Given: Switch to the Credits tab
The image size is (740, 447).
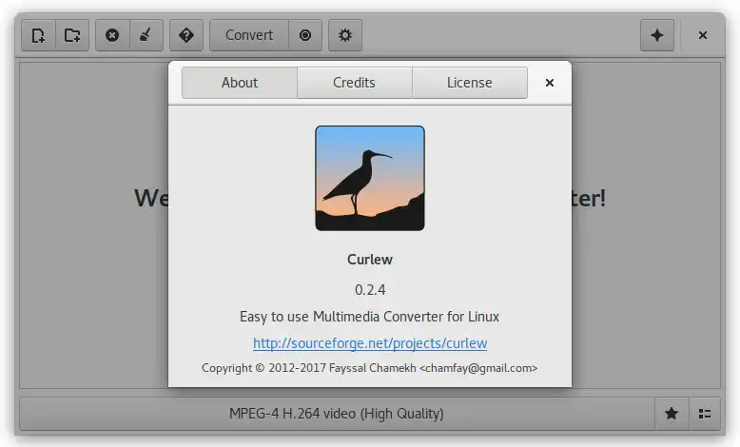Looking at the screenshot, I should click(x=355, y=83).
